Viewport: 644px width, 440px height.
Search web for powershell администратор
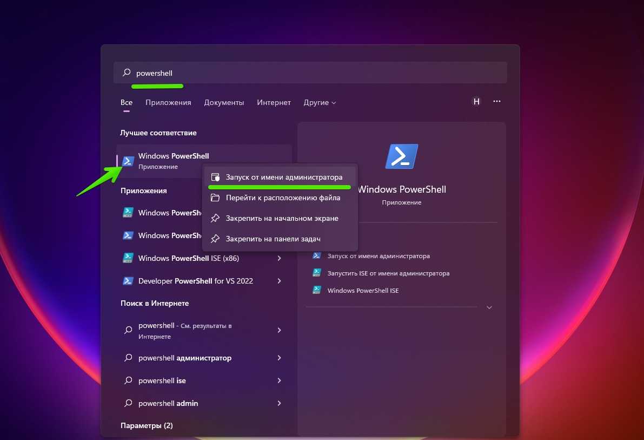[204, 358]
